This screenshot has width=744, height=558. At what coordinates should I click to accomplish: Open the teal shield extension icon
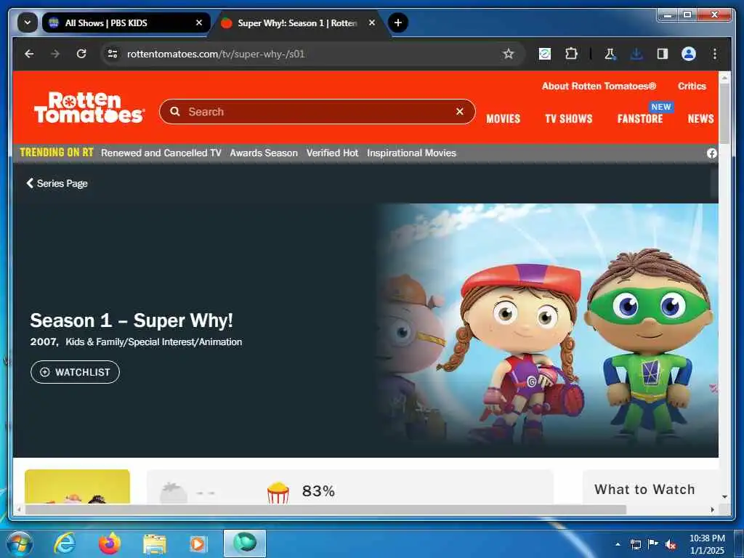click(x=545, y=54)
